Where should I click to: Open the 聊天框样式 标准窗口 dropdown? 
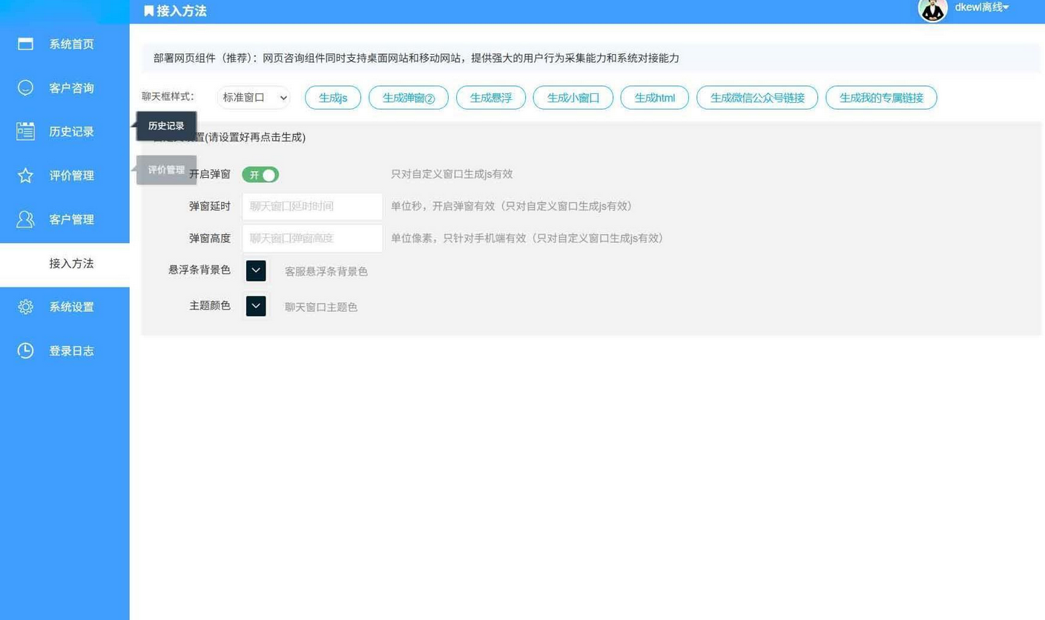(x=254, y=97)
